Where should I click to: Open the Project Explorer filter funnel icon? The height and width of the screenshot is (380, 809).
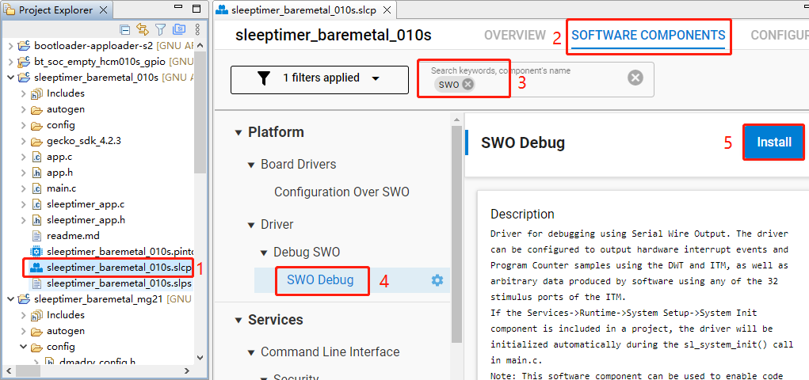click(161, 28)
